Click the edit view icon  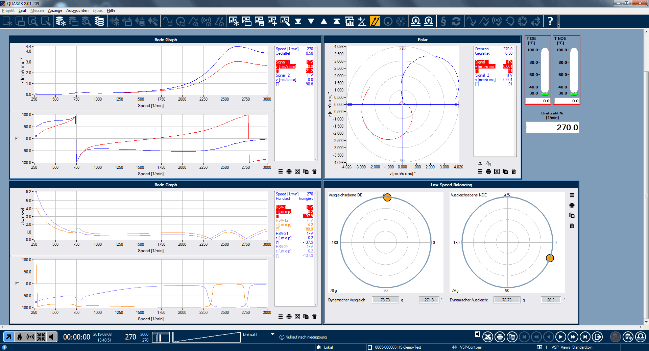point(285,22)
